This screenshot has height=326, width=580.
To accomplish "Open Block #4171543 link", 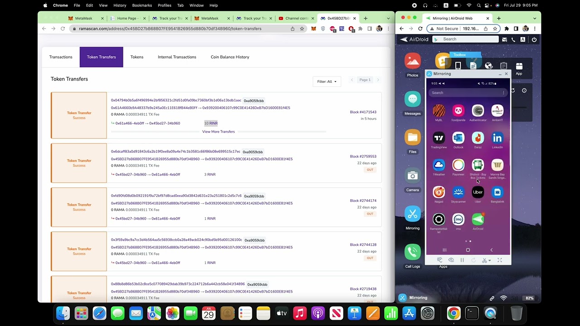I will coord(363,112).
